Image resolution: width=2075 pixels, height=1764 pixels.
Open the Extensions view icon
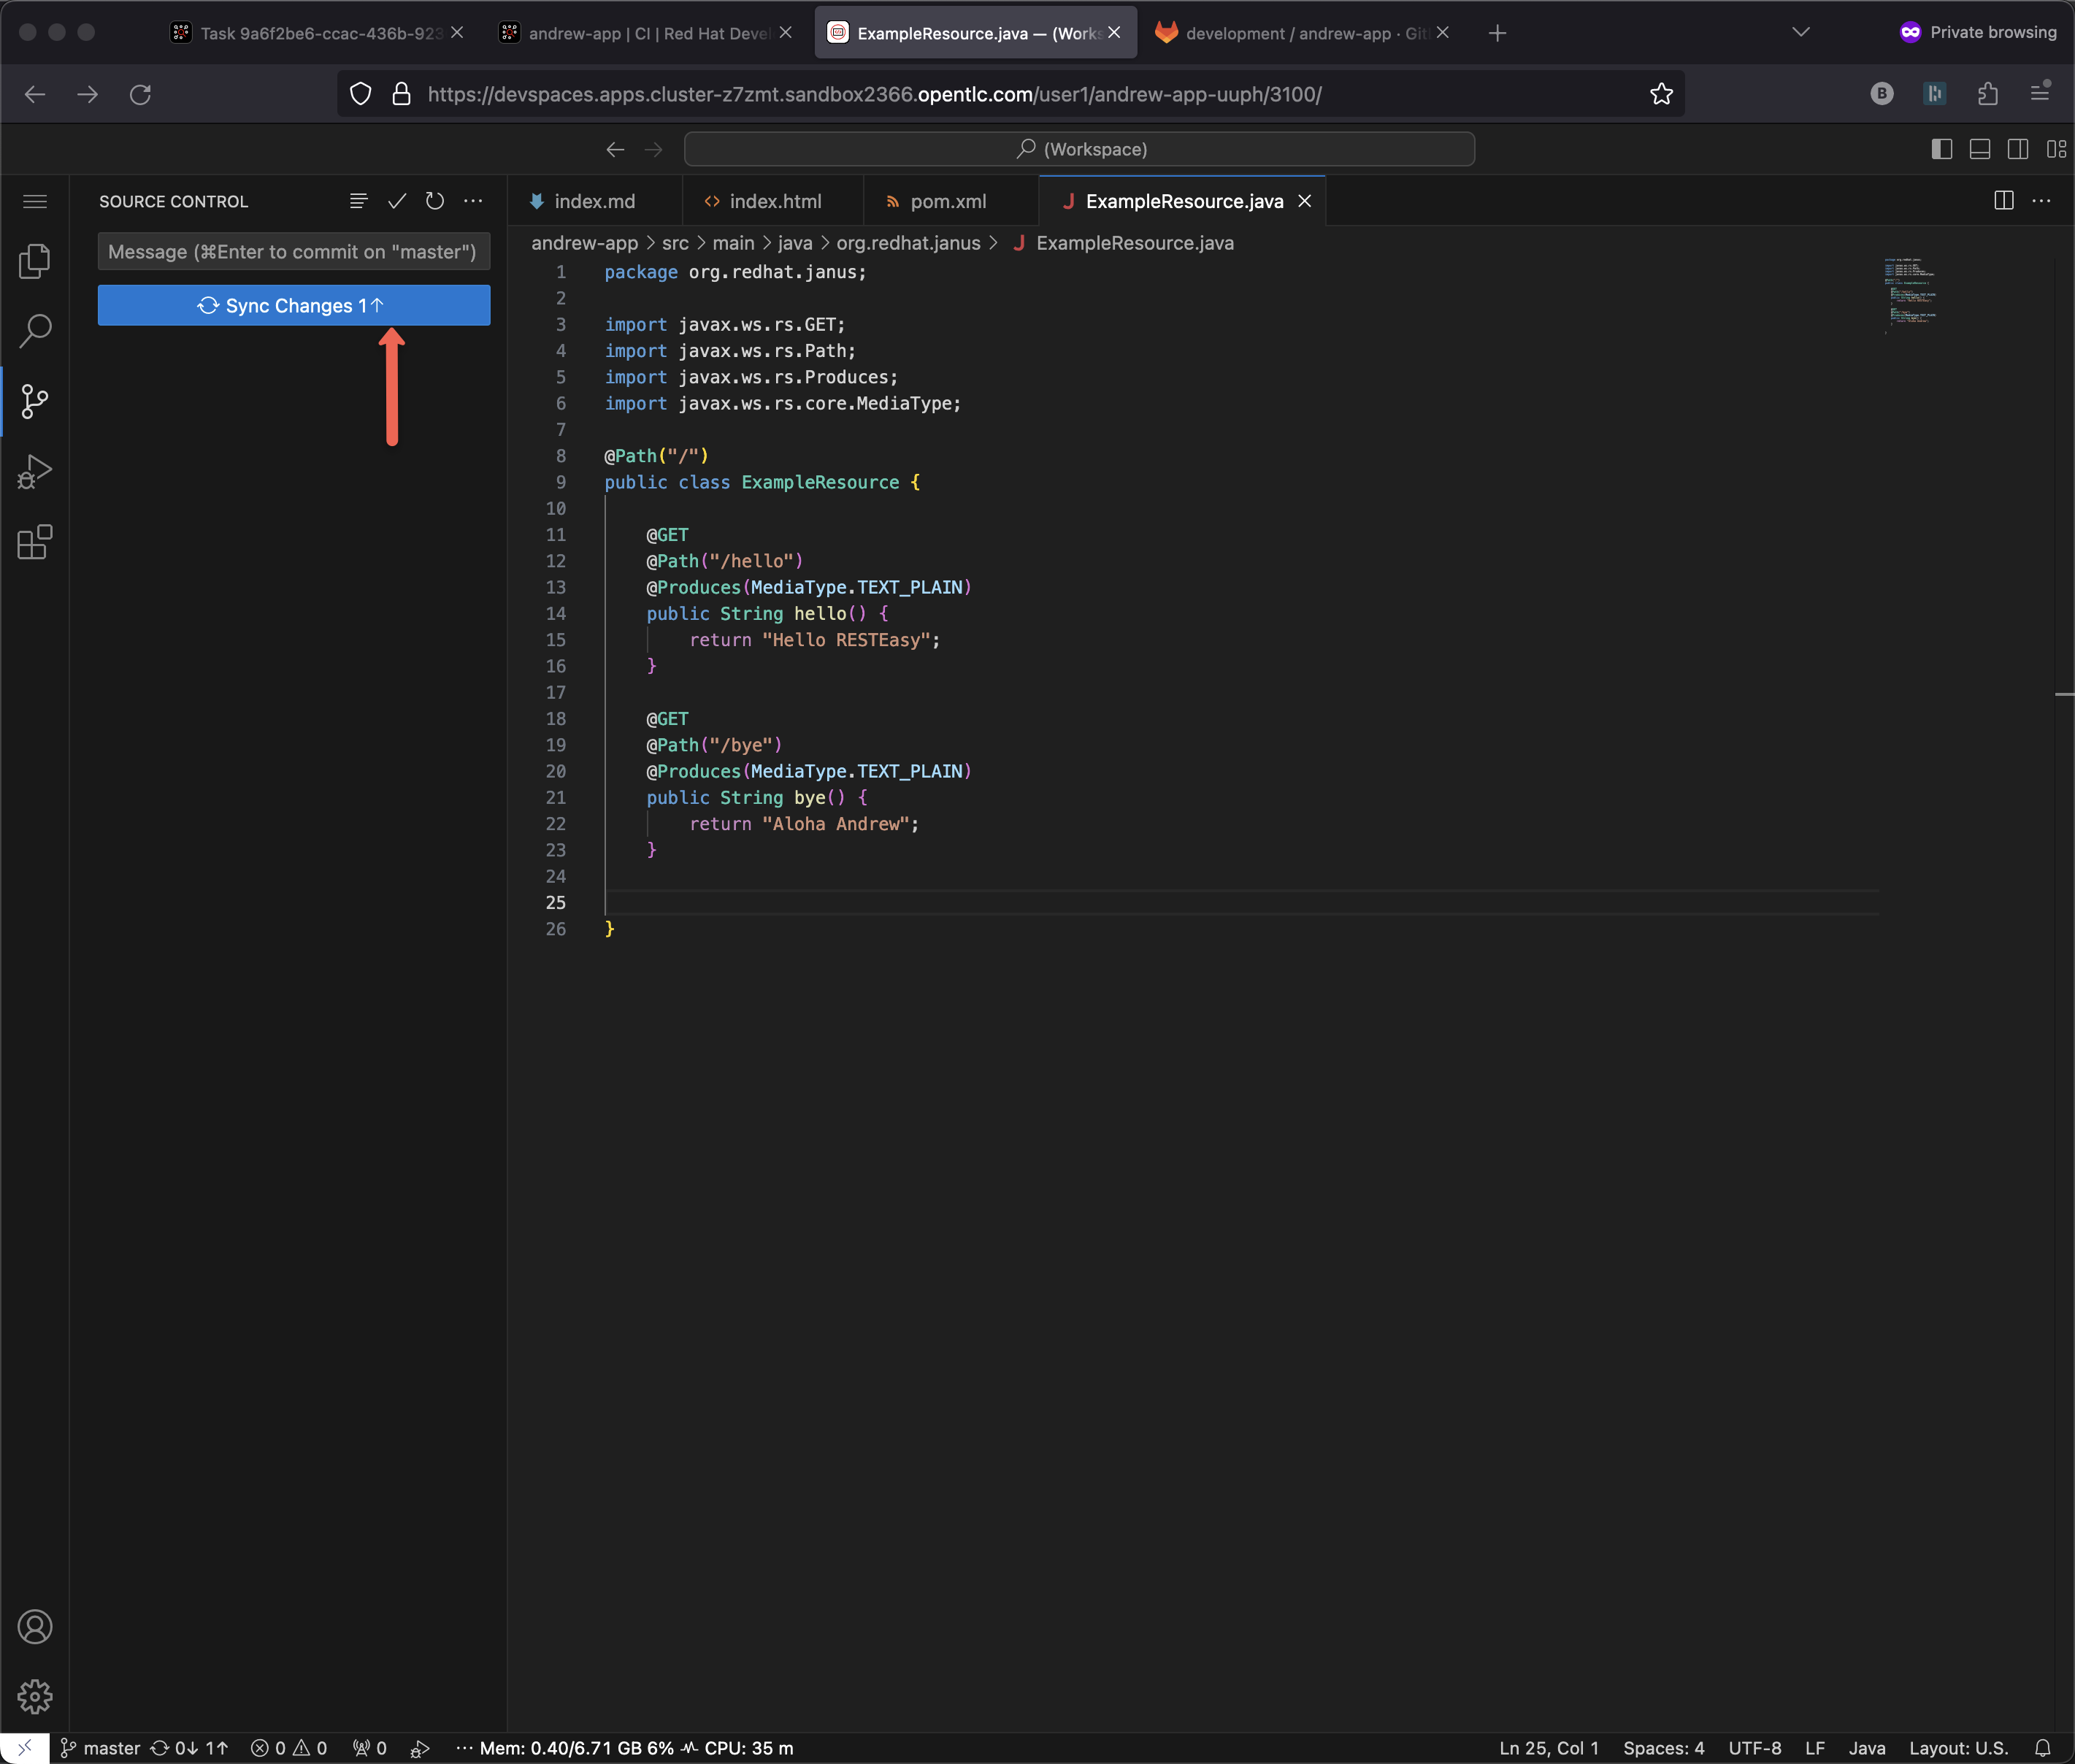[35, 542]
